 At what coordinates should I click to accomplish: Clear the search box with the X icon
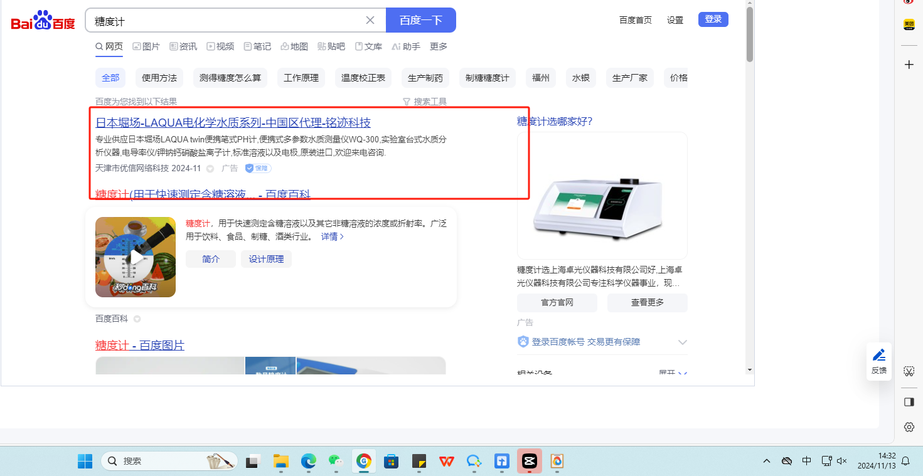[370, 20]
